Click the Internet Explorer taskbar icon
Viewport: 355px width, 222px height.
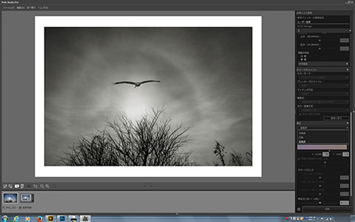(18, 218)
